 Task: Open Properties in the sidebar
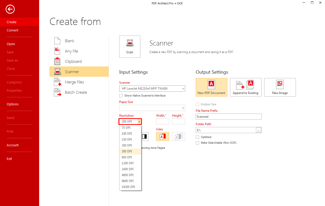pyautogui.click(x=20, y=91)
